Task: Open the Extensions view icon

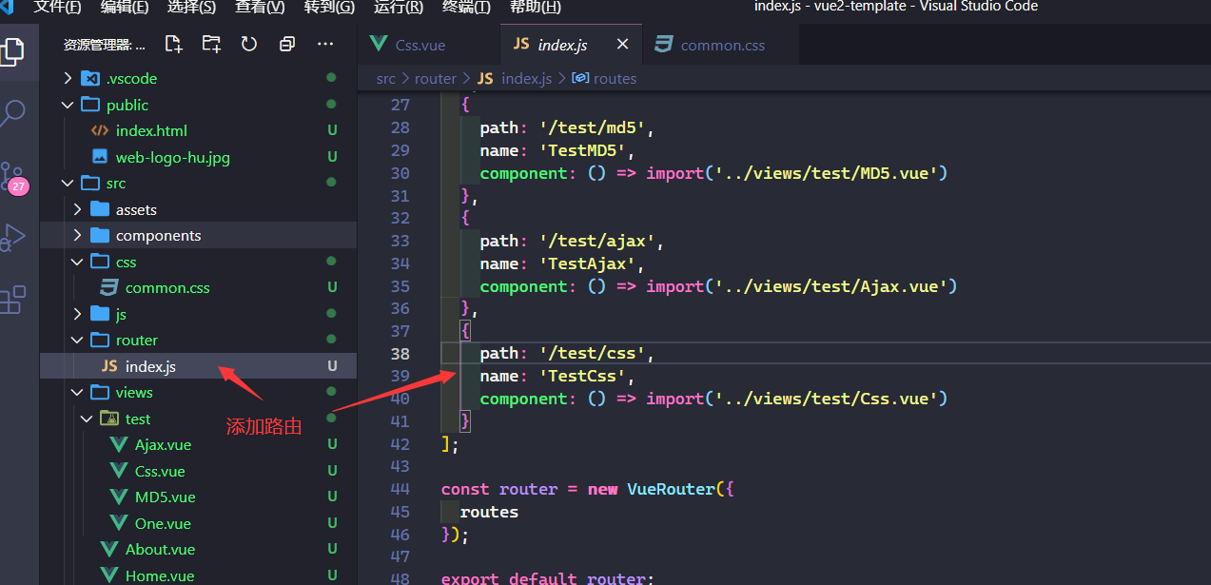Action: pyautogui.click(x=13, y=300)
